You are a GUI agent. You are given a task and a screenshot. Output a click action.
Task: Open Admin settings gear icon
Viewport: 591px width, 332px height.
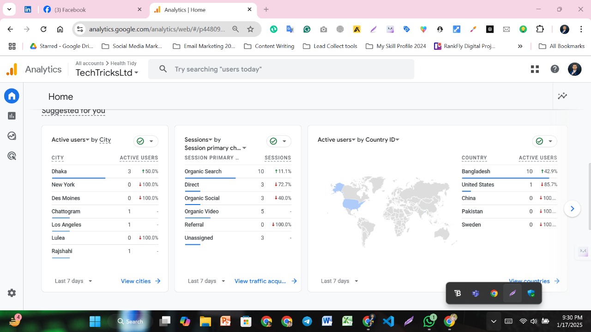pos(12,293)
